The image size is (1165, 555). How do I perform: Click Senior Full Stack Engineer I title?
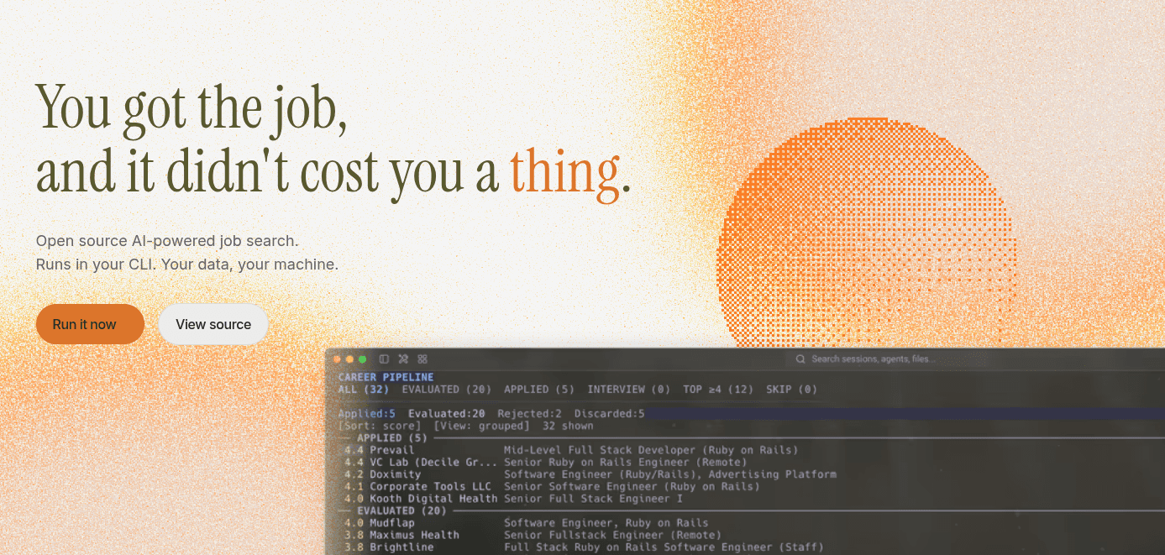pos(594,498)
